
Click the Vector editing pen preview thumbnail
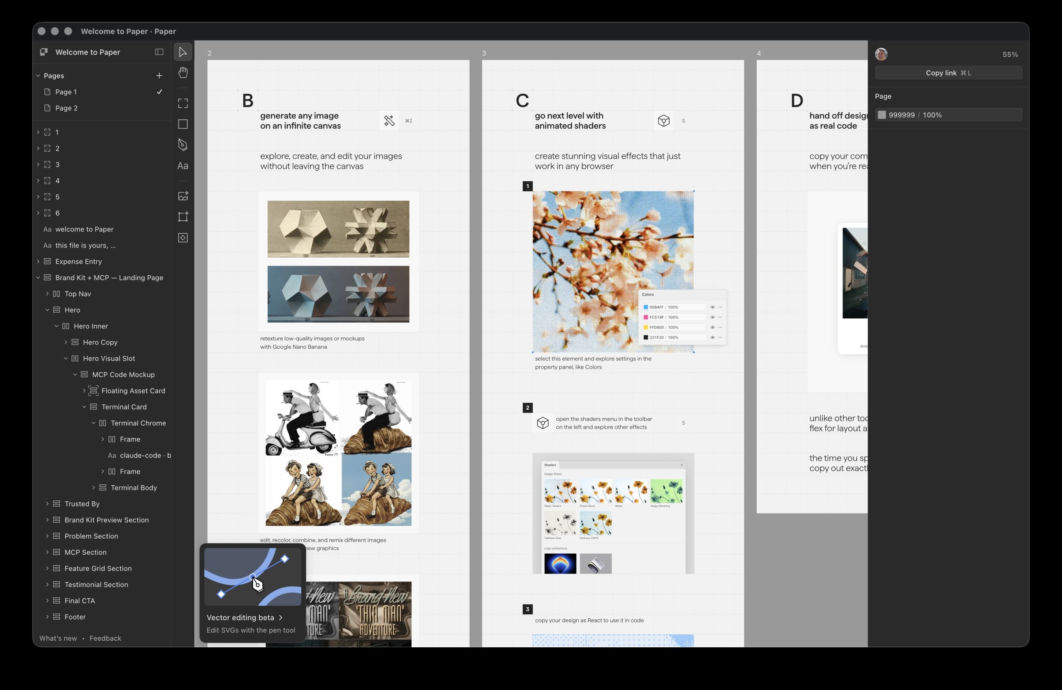coord(253,577)
